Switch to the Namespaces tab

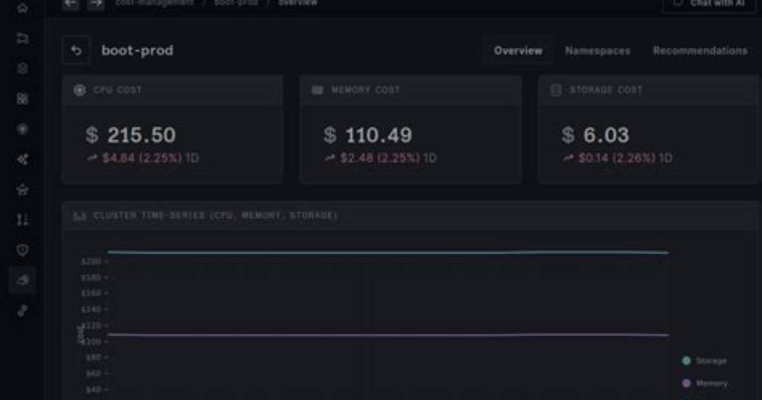tap(597, 50)
